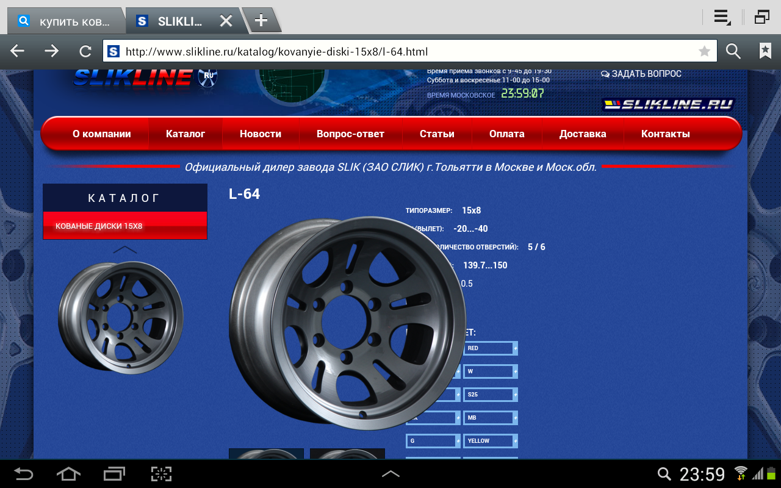Go to the Доставка menu section

(583, 134)
